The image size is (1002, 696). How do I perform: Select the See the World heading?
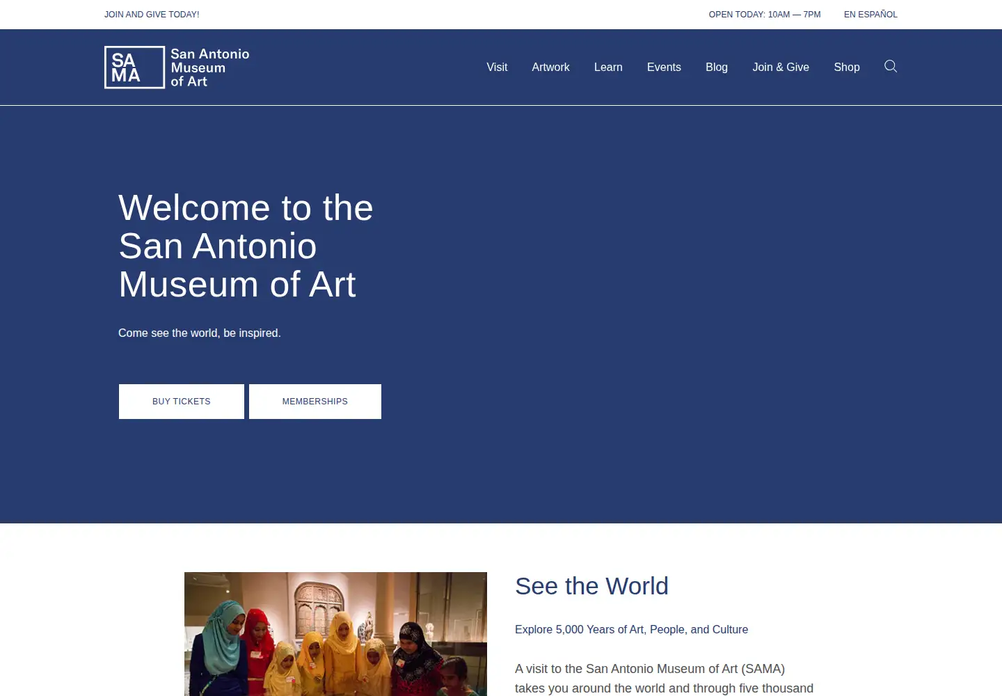point(591,586)
